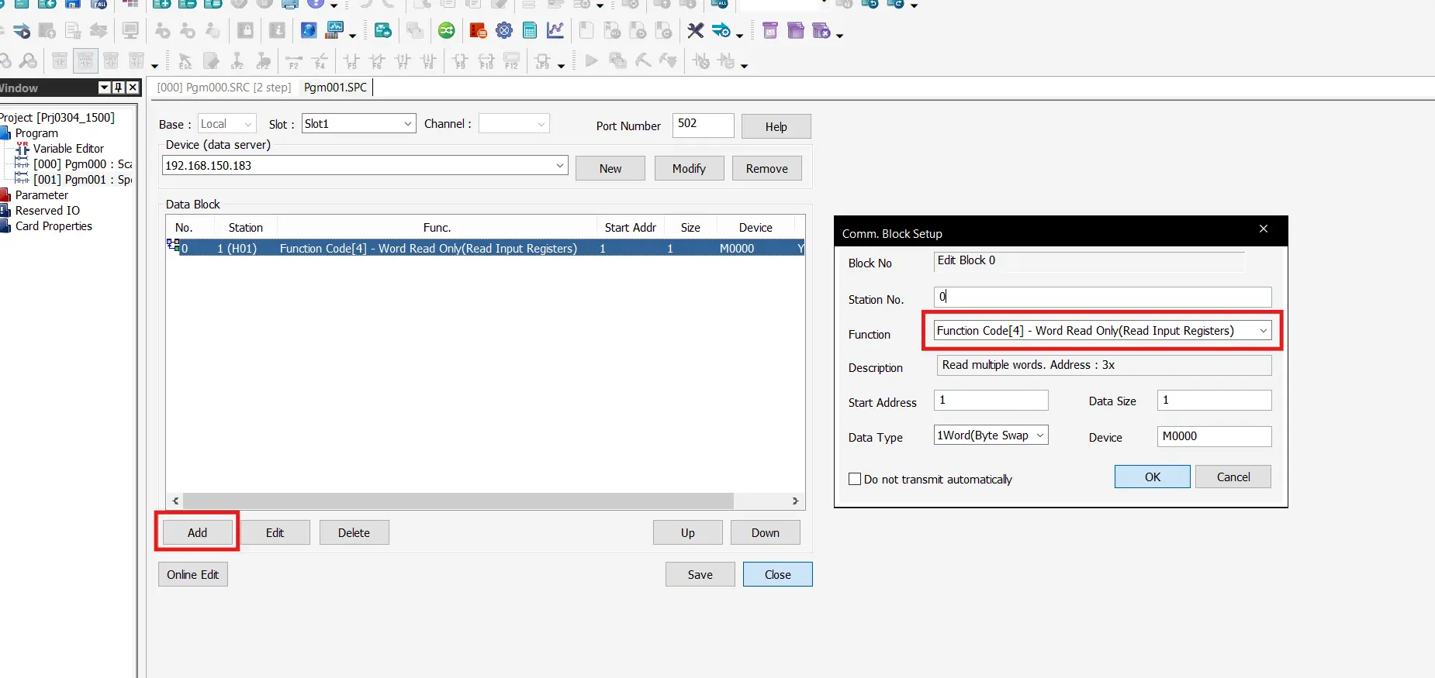This screenshot has height=678, width=1435.
Task: Open the device IP address dropdown
Action: point(559,166)
